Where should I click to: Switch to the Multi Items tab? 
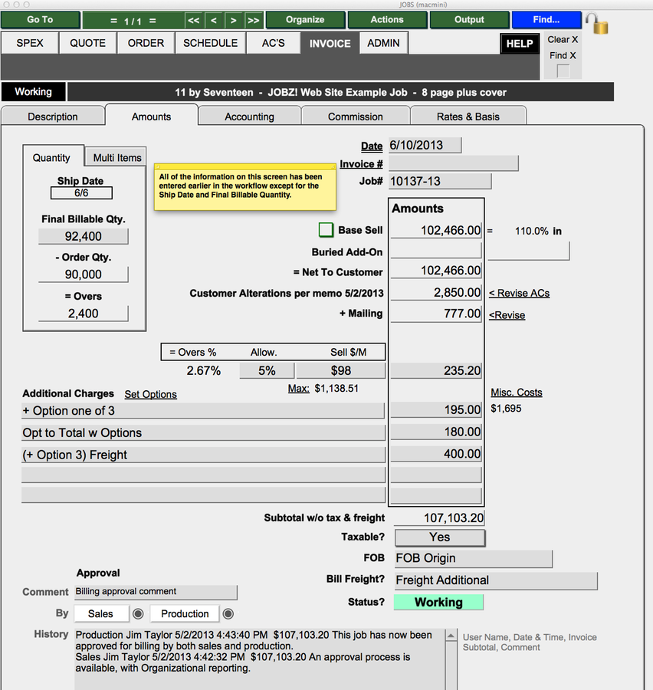pyautogui.click(x=116, y=157)
